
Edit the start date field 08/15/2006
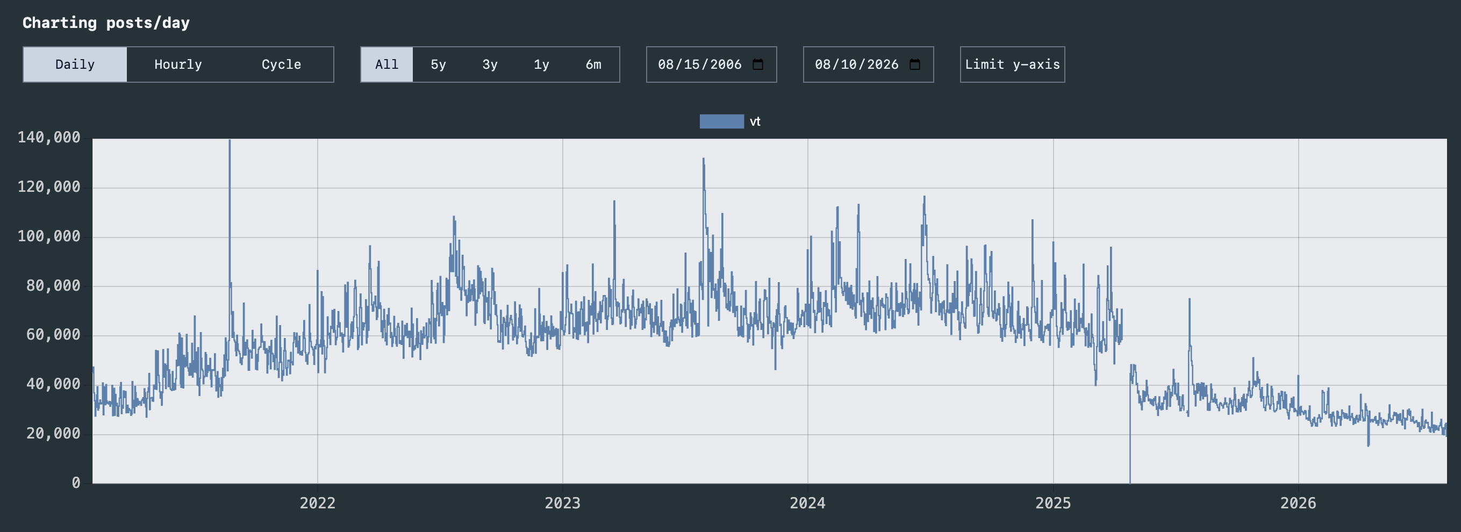pyautogui.click(x=711, y=64)
